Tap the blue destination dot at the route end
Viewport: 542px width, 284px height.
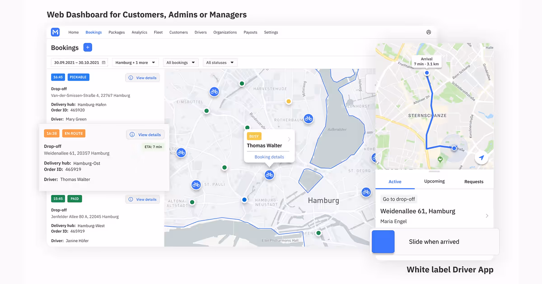(x=454, y=148)
